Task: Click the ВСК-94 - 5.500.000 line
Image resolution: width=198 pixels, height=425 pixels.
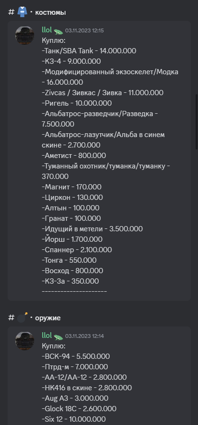Action: pos(76,356)
